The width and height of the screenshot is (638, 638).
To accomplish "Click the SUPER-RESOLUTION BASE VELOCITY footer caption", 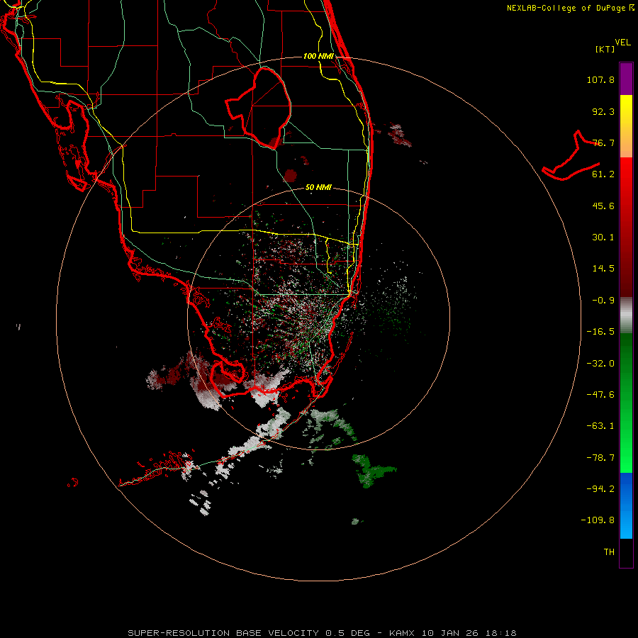I will (x=323, y=633).
